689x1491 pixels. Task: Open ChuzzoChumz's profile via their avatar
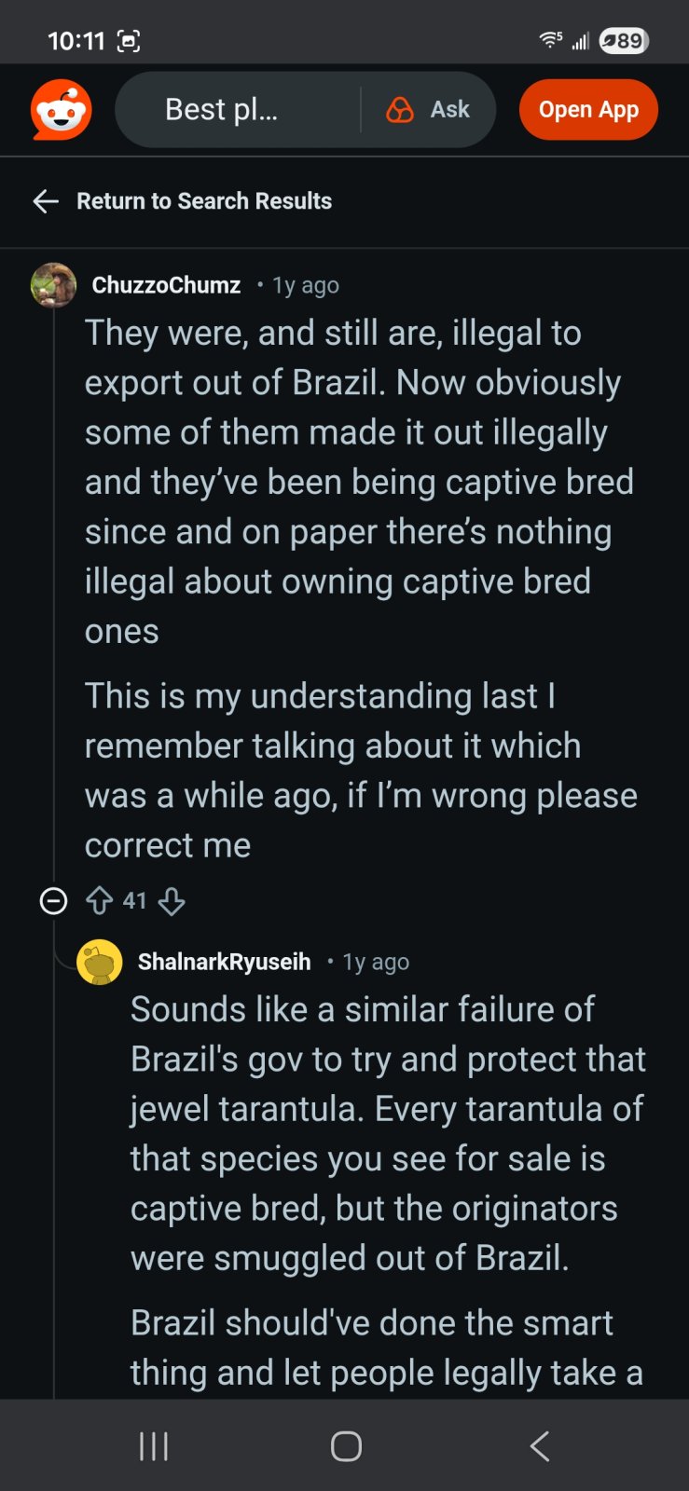(x=55, y=286)
